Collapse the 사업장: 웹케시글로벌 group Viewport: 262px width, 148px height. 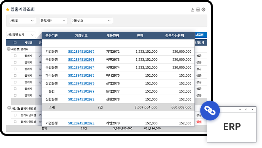click(9, 108)
